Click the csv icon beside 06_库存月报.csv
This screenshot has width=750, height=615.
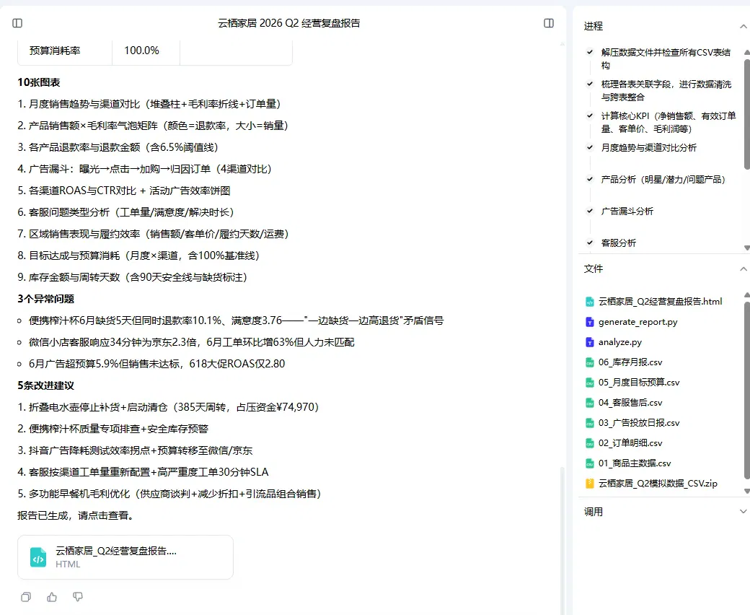590,362
